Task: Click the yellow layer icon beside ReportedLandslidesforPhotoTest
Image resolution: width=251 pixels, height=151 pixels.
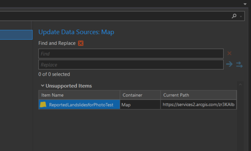Action: pos(43,105)
